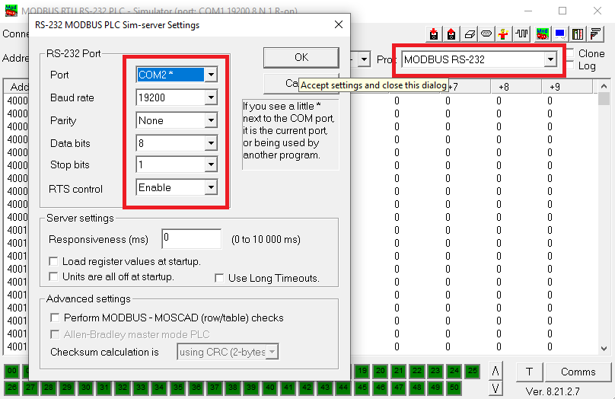Enable Units are all off at startup

(x=53, y=276)
